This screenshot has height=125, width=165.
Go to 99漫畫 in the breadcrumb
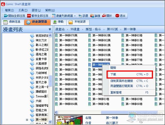pyautogui.click(x=75, y=29)
